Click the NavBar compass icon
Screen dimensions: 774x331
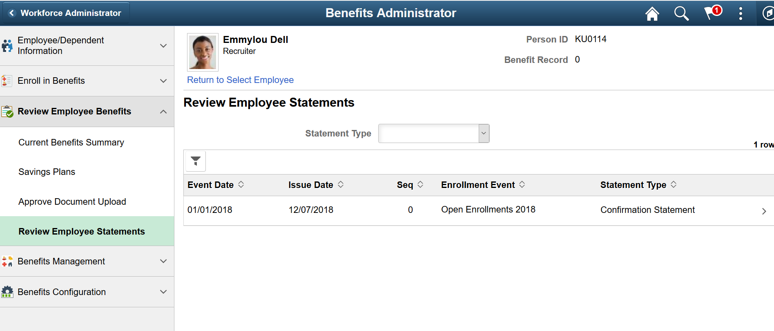(x=768, y=13)
